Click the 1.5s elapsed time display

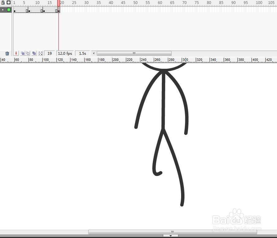(x=82, y=53)
